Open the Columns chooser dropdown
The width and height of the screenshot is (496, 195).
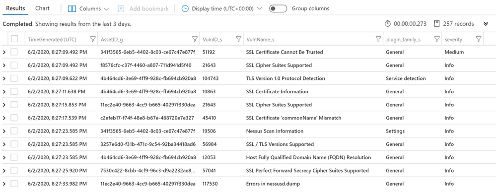point(88,9)
